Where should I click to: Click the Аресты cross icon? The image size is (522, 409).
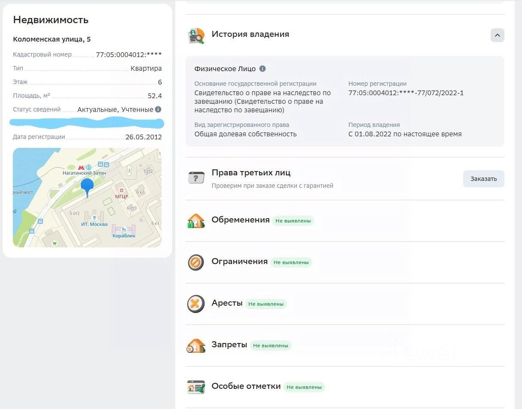(x=196, y=304)
